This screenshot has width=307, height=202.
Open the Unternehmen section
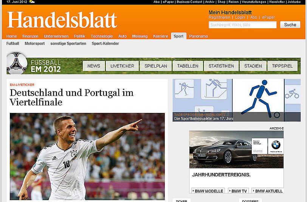point(56,36)
